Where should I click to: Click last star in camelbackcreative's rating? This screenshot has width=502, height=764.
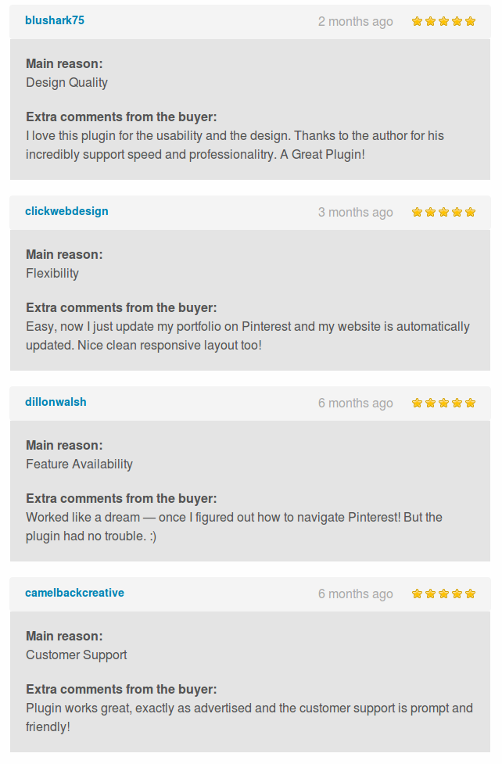pyautogui.click(x=470, y=594)
